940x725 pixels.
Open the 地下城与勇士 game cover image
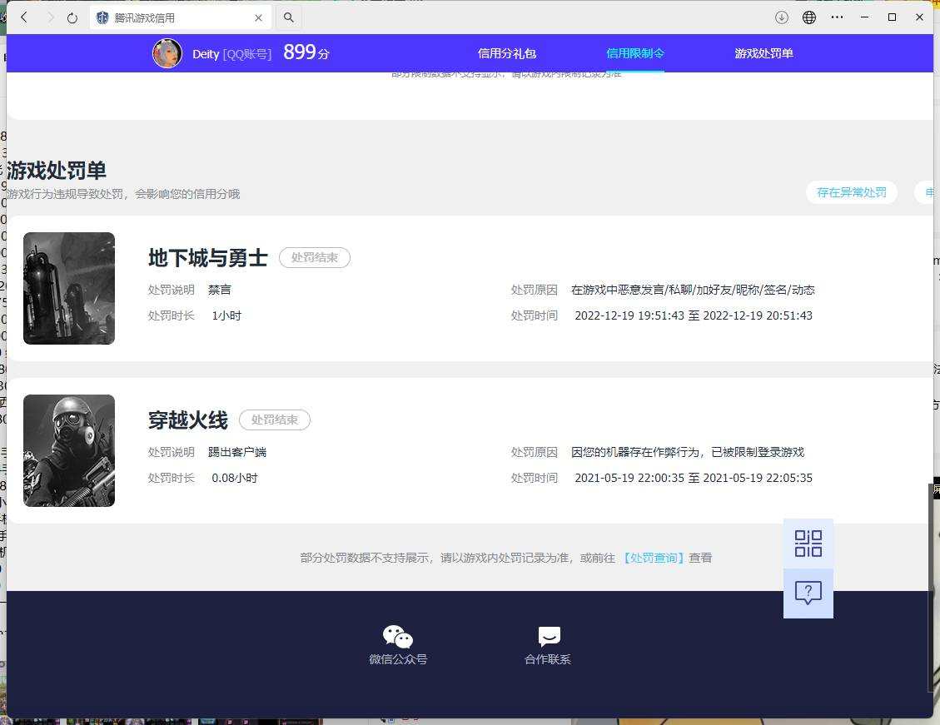coord(69,288)
